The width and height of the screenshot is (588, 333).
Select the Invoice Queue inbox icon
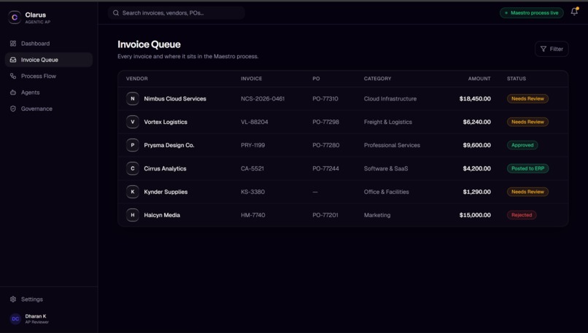13,60
